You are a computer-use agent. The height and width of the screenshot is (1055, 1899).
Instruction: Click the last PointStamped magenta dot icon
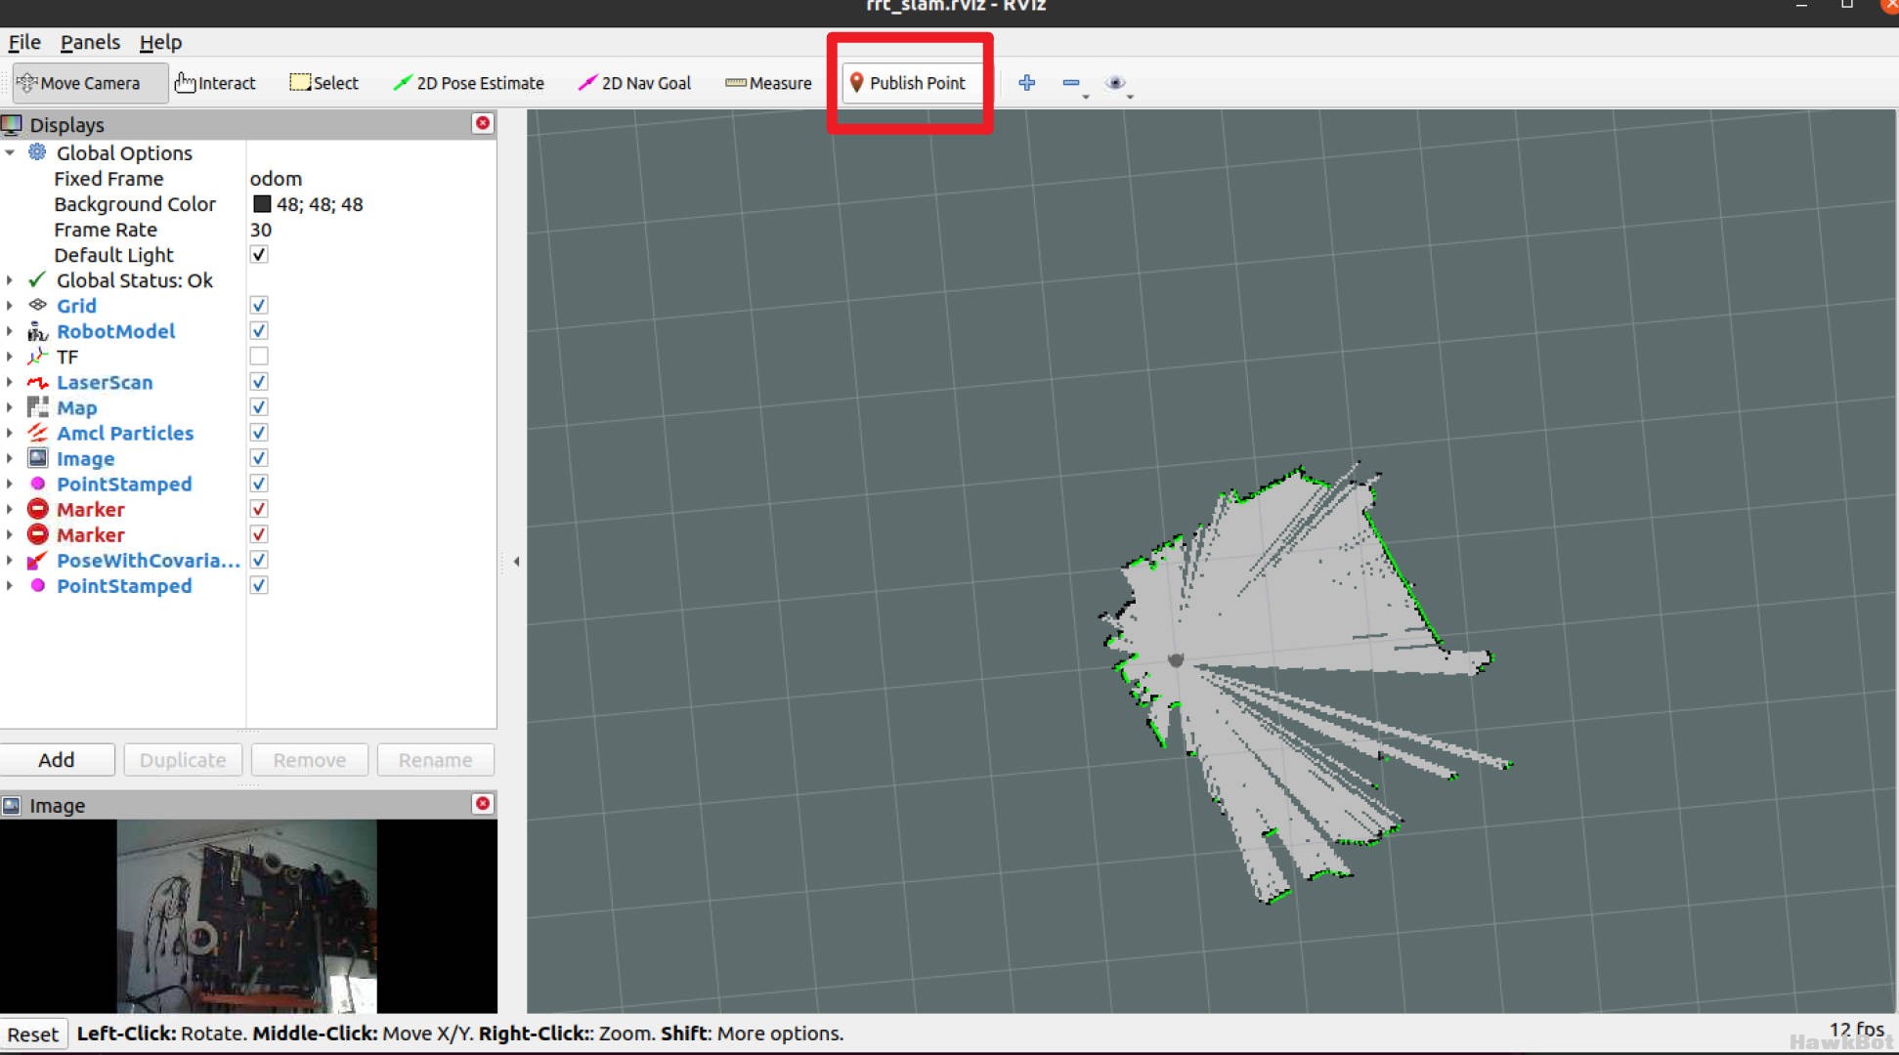coord(37,585)
